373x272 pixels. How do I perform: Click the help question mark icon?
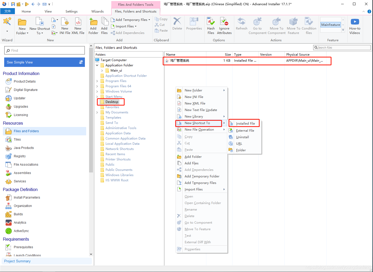[x=369, y=11]
